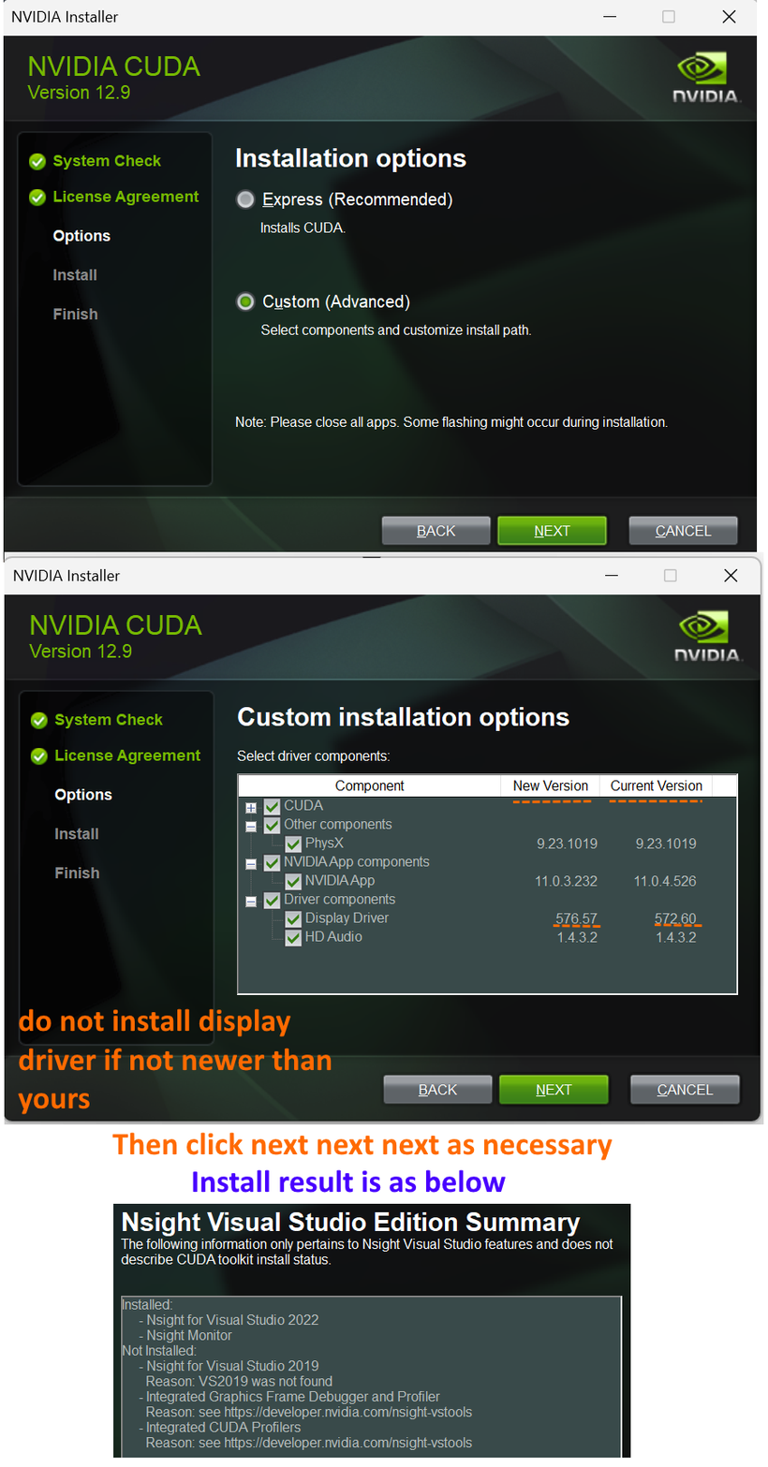
Task: Toggle the PhysX component checkbox
Action: pyautogui.click(x=293, y=844)
